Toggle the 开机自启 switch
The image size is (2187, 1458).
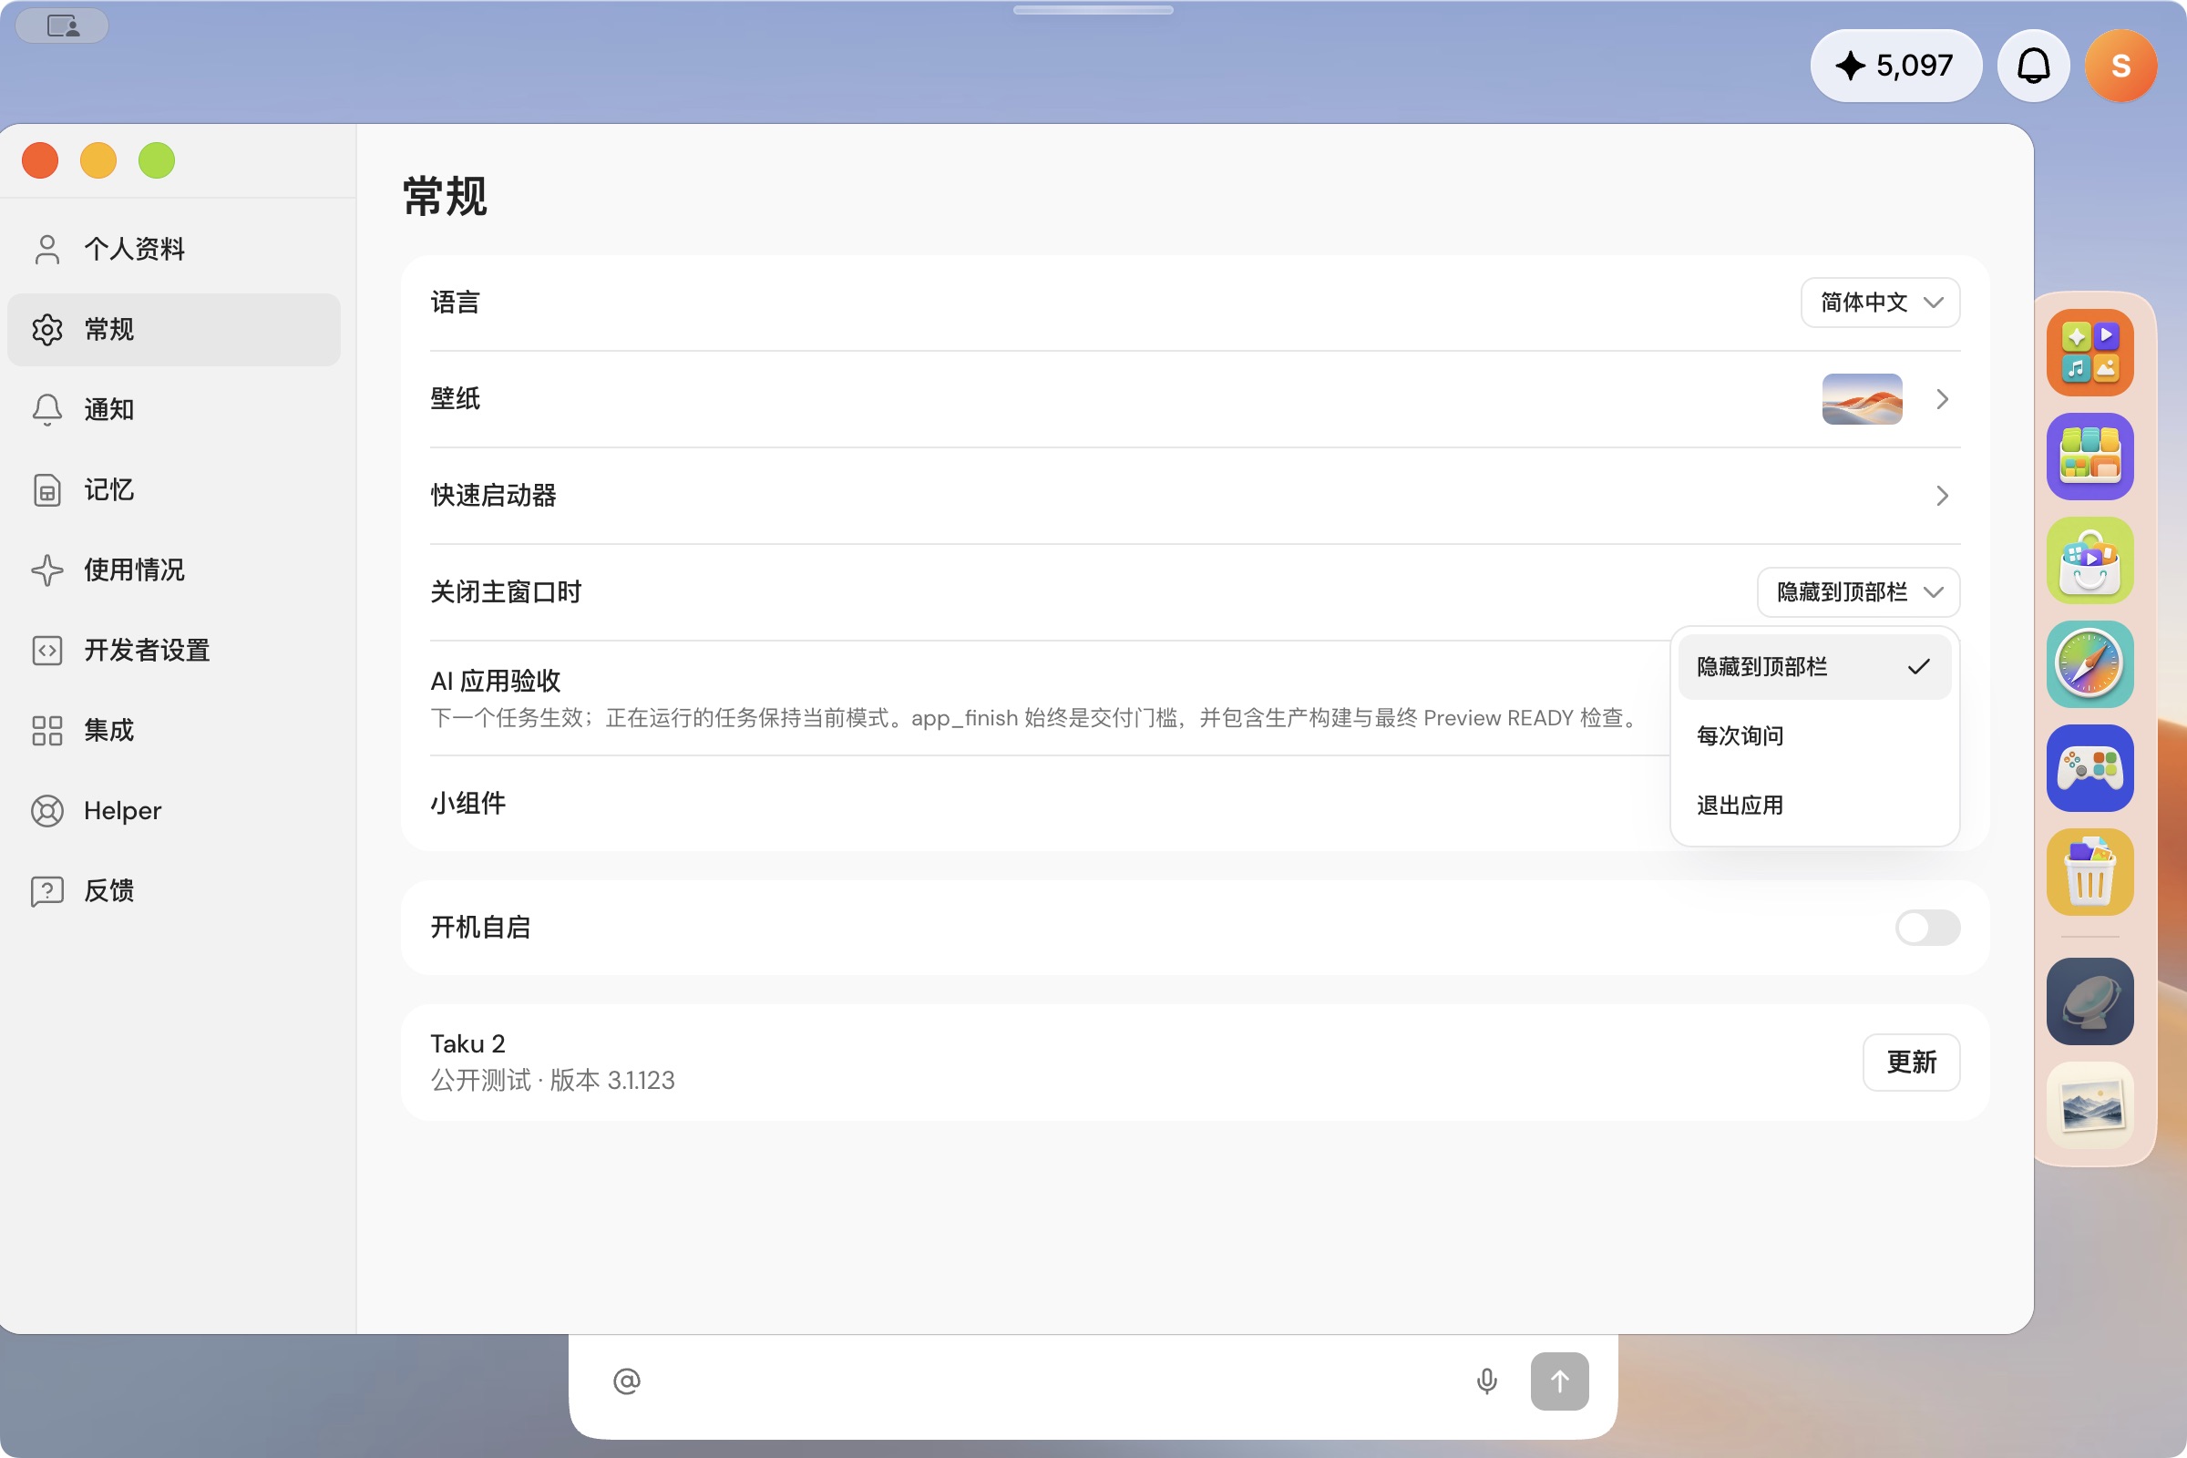click(x=1927, y=927)
